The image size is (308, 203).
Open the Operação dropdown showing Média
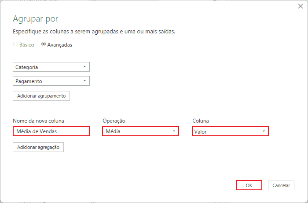click(x=140, y=131)
